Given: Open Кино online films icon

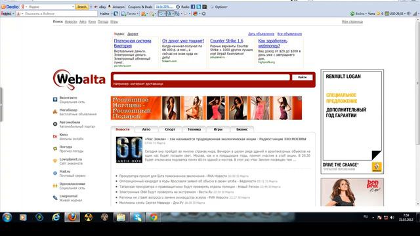Looking at the screenshot, I should tap(55, 136).
